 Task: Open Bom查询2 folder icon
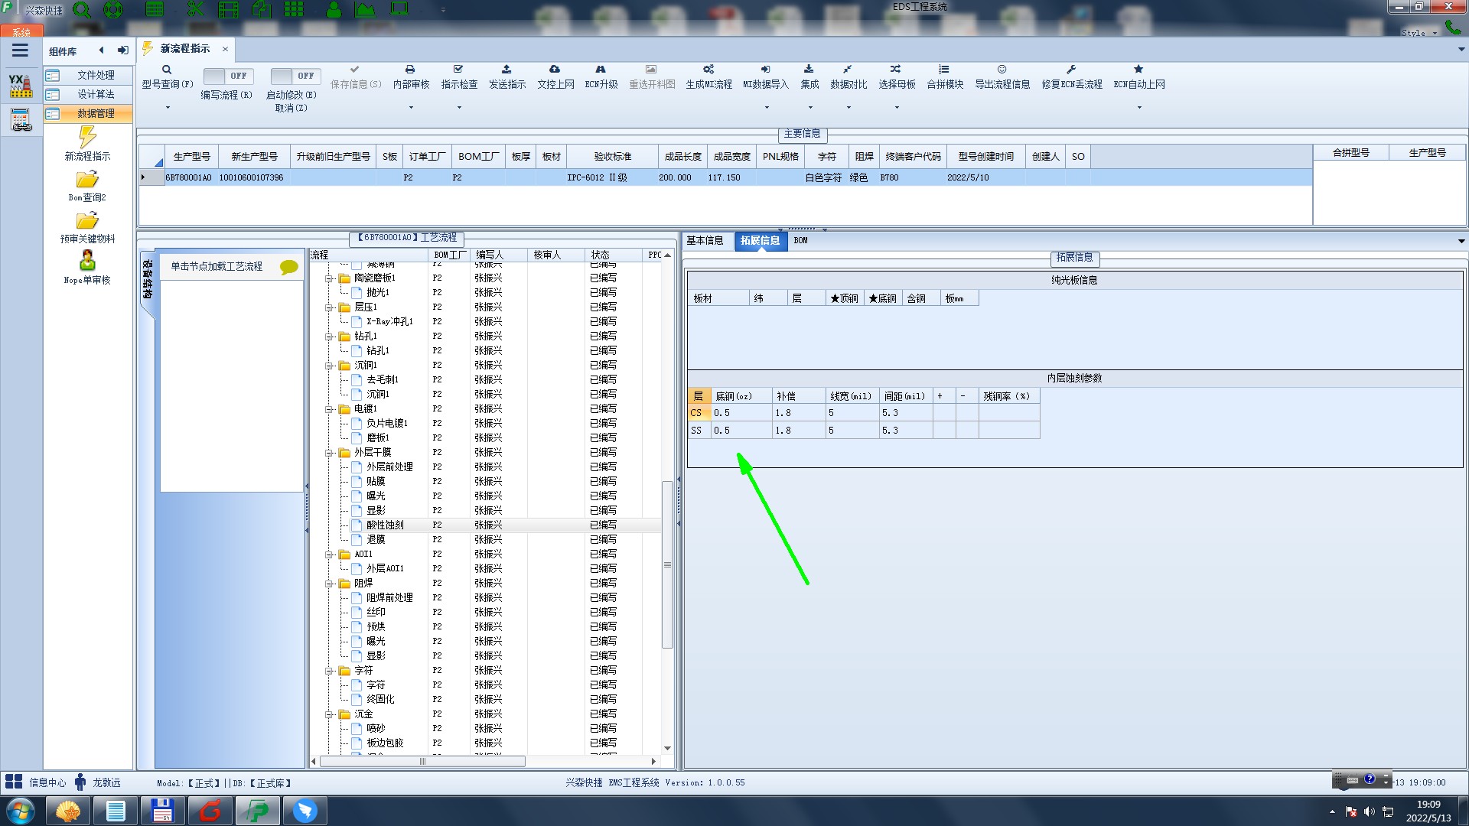point(87,180)
